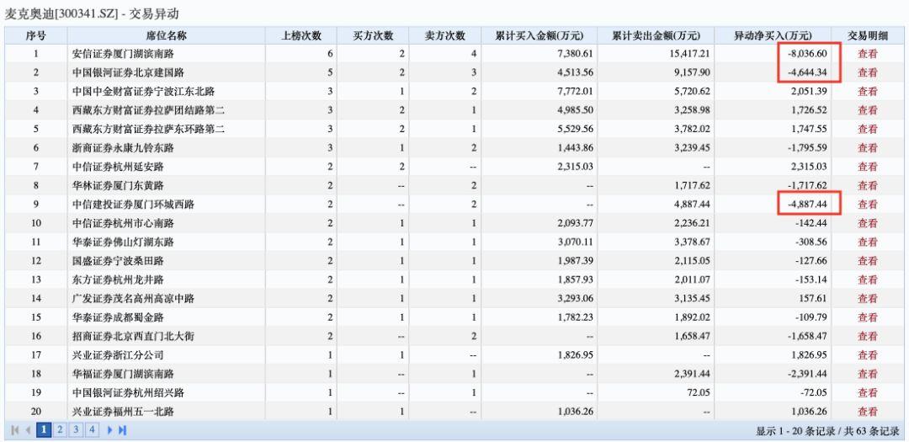The width and height of the screenshot is (909, 442).
Task: Select seat name 浙商证券永康九铃东路
Action: pyautogui.click(x=123, y=148)
